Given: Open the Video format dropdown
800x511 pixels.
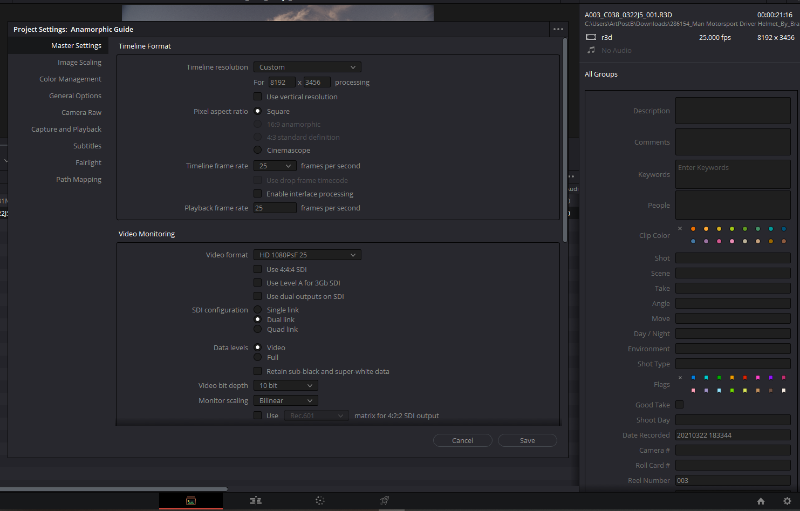Looking at the screenshot, I should tap(307, 255).
